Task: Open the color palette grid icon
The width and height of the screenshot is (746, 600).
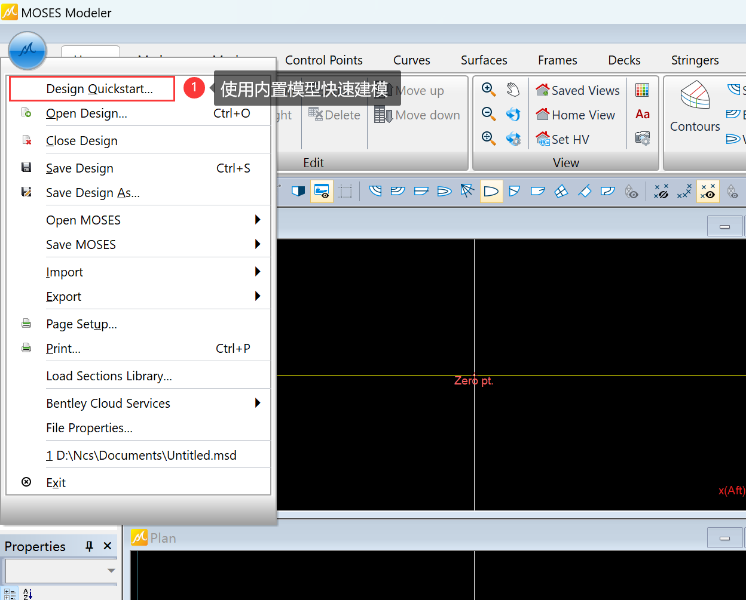Action: coord(643,90)
